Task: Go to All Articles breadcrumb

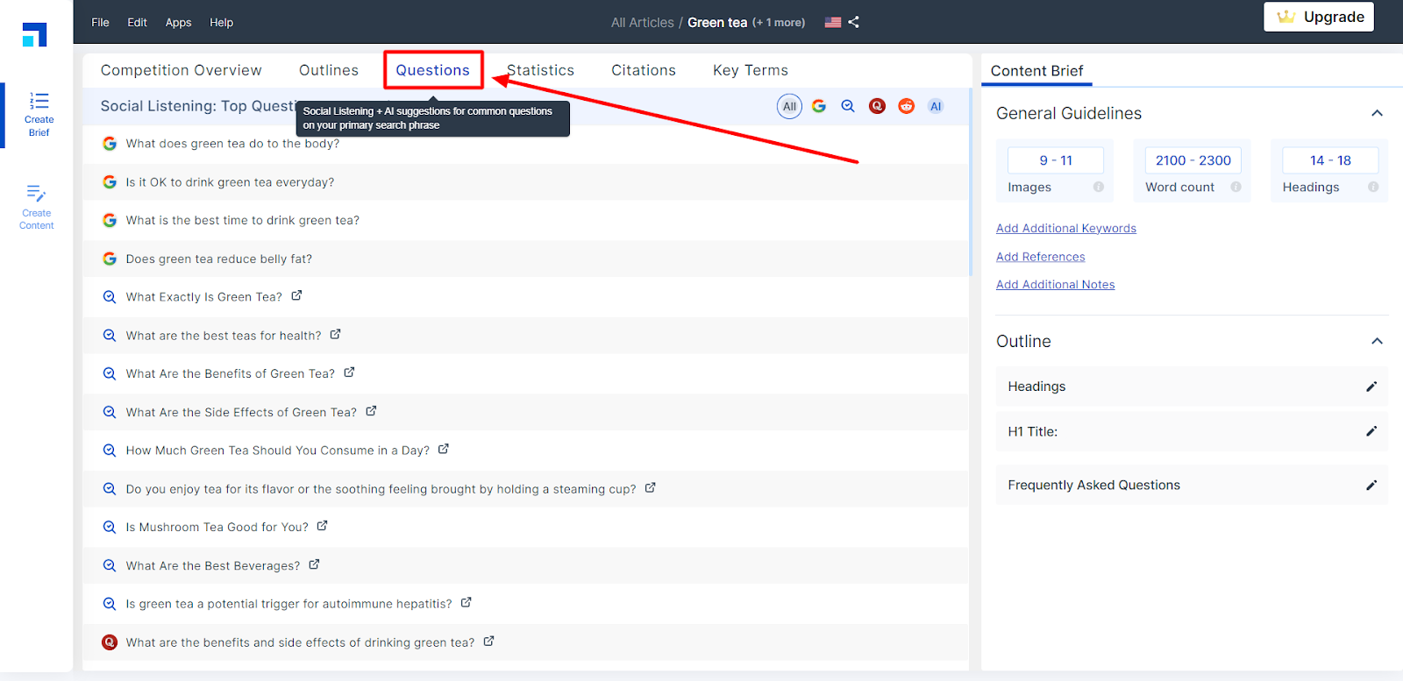Action: [x=643, y=23]
